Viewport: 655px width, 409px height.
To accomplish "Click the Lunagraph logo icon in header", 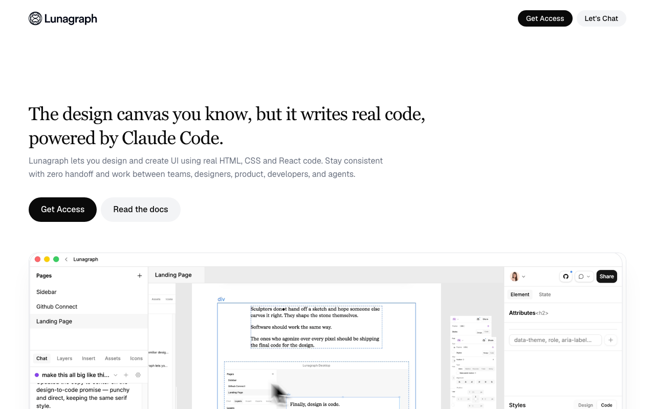I will click(x=35, y=18).
